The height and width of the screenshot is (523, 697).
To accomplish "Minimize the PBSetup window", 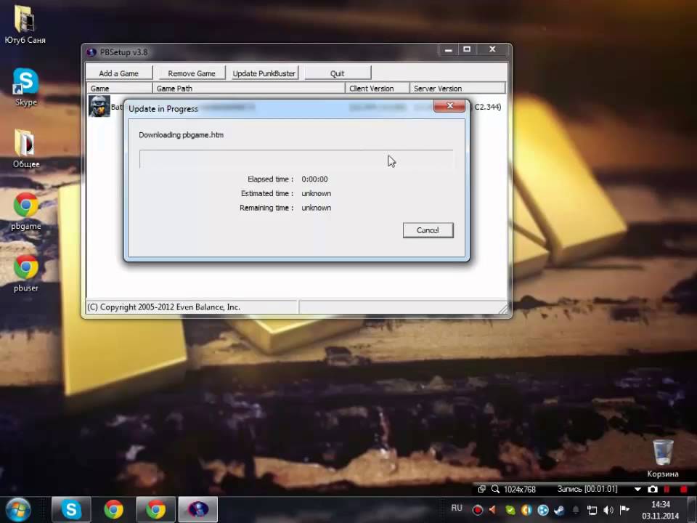I will pos(448,50).
